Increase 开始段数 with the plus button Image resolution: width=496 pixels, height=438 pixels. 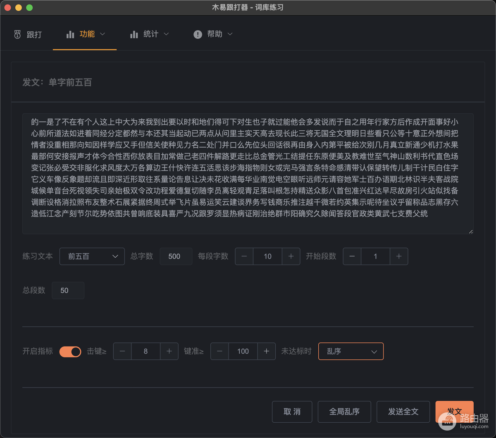[x=399, y=256]
